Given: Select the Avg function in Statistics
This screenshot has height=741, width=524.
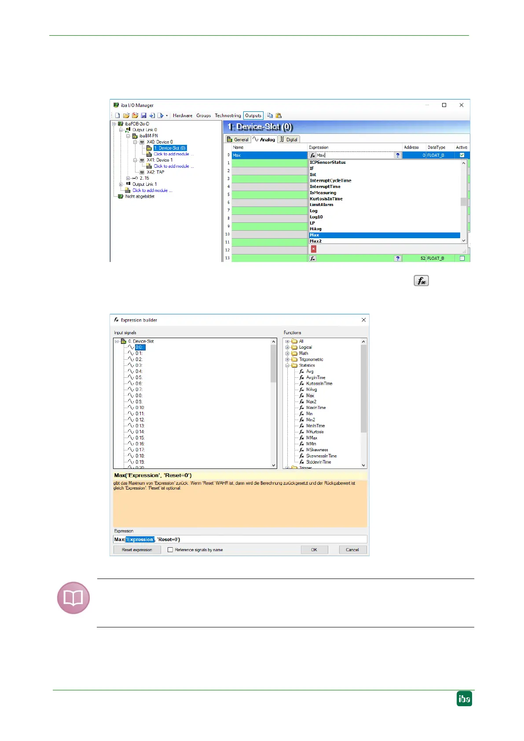Looking at the screenshot, I should point(310,372).
